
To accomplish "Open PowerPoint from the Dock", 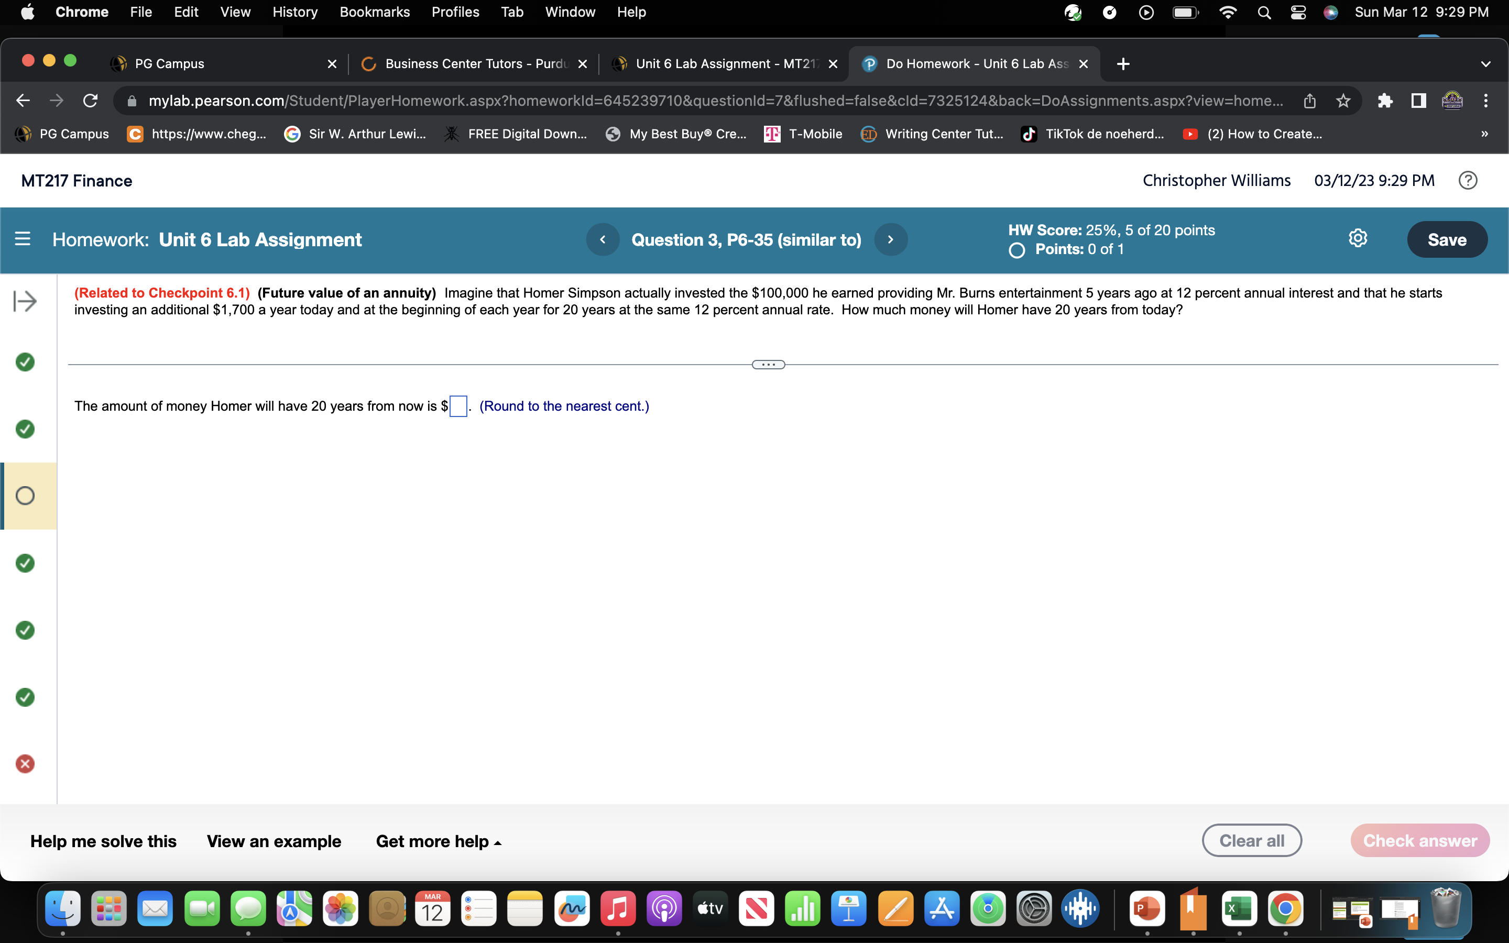I will (x=1147, y=909).
